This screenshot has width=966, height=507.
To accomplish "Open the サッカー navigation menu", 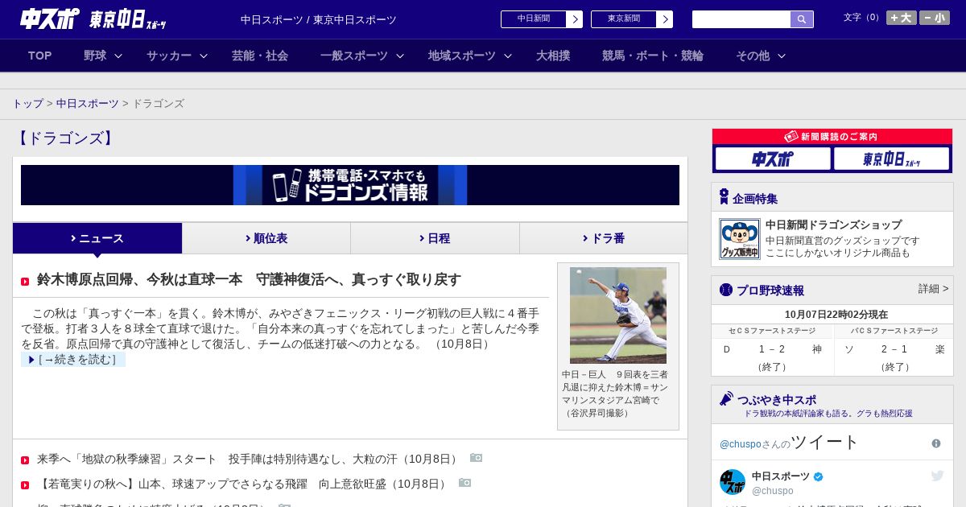I will click(x=169, y=56).
